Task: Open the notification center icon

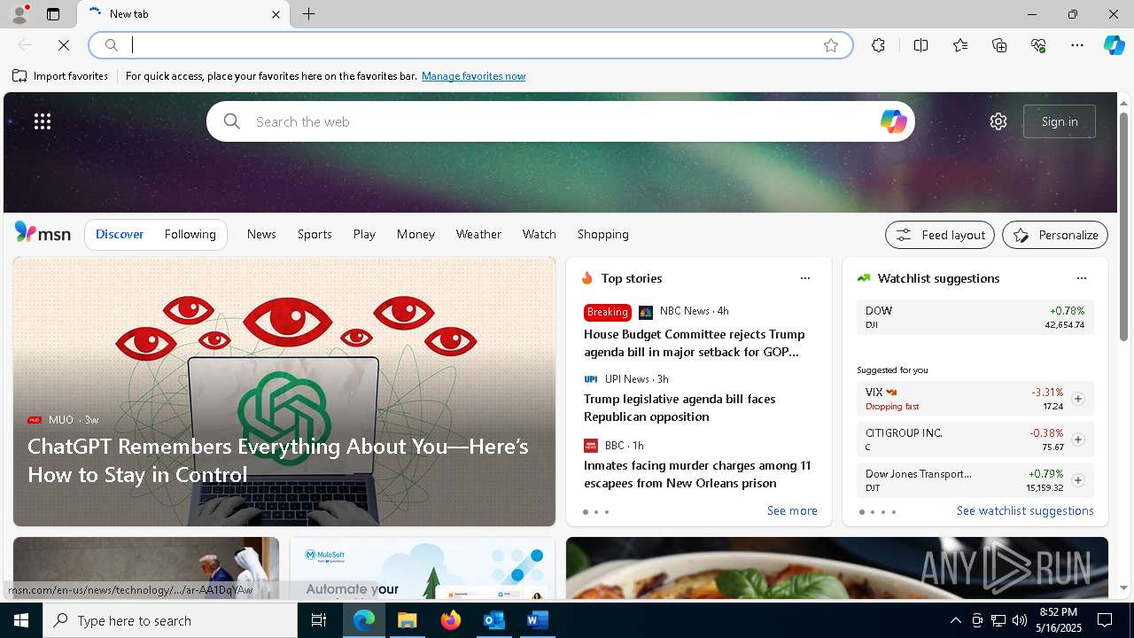Action: pyautogui.click(x=1105, y=620)
